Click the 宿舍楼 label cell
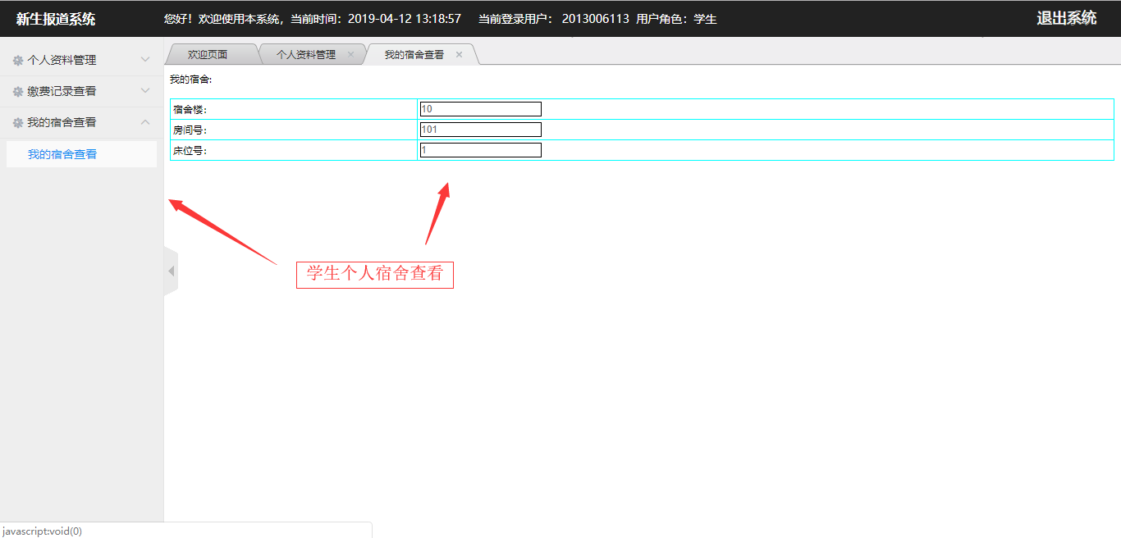The height and width of the screenshot is (538, 1121). click(294, 109)
